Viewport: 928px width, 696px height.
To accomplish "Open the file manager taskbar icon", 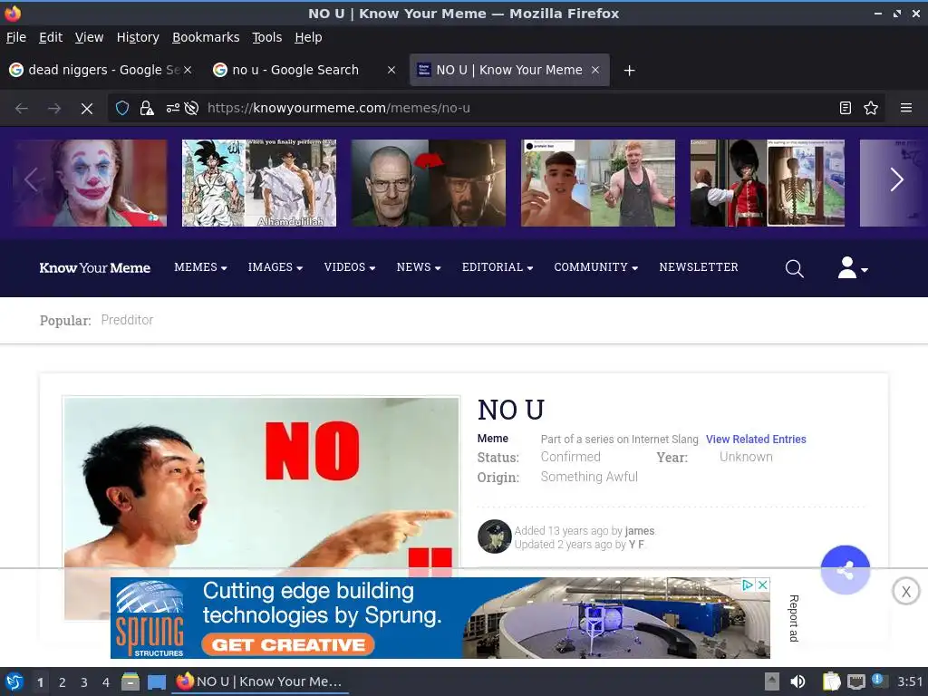I will (x=130, y=681).
